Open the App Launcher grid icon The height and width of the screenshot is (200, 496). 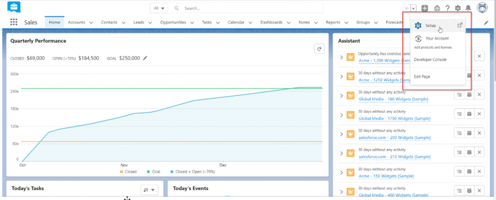tap(13, 22)
